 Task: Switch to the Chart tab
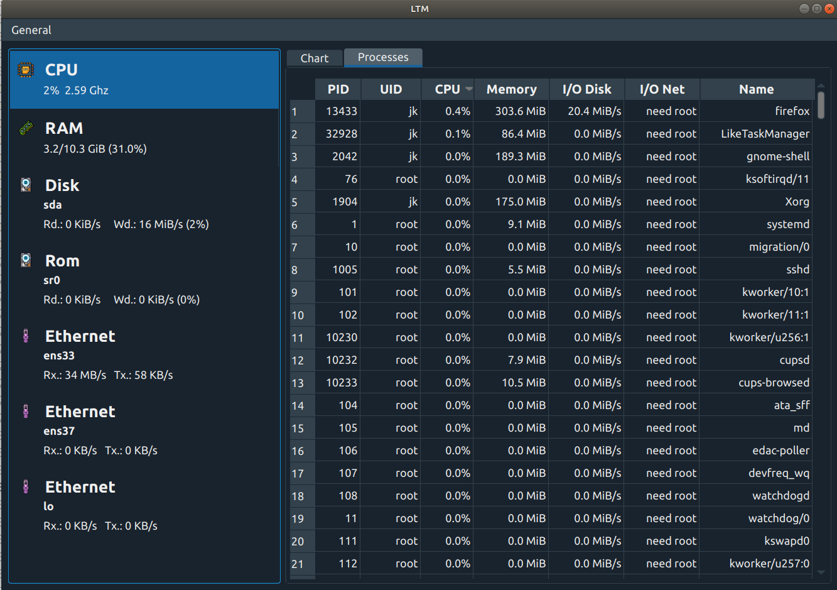pyautogui.click(x=314, y=58)
